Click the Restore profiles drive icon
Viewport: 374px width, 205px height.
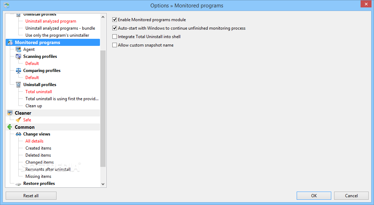18,184
